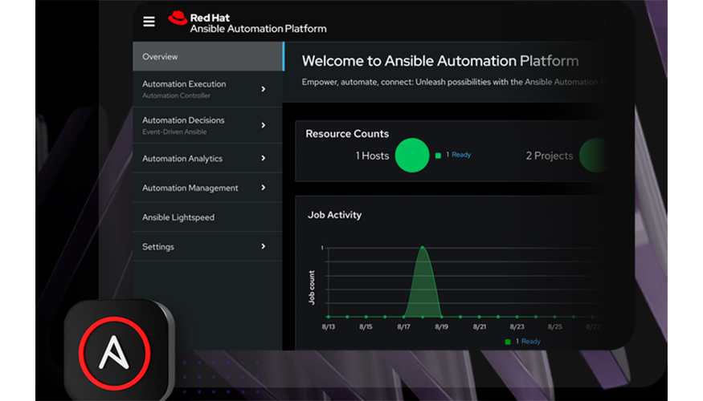Click the Resource Counts panel title
The height and width of the screenshot is (401, 703).
click(x=347, y=134)
